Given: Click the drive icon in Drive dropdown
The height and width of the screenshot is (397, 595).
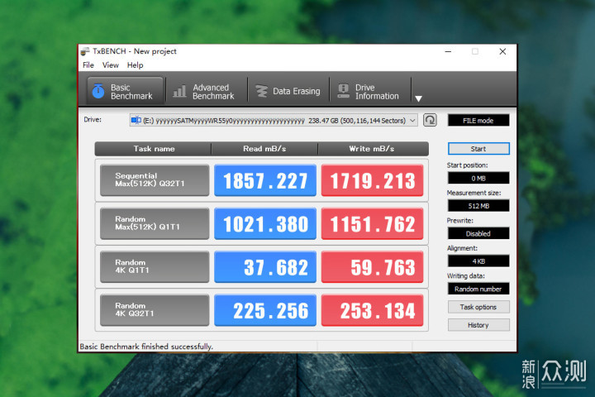Looking at the screenshot, I should 136,121.
